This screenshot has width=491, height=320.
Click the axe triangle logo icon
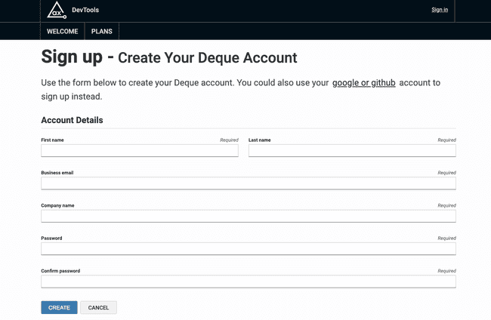click(55, 10)
